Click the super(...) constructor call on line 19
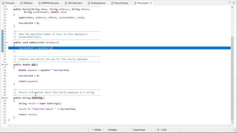 (x=52, y=18)
